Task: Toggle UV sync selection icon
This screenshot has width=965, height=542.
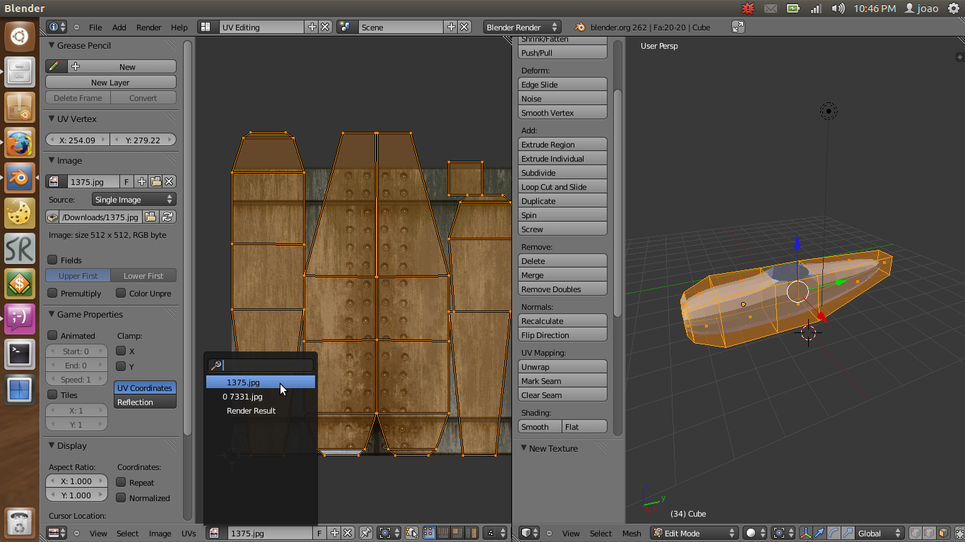Action: [x=410, y=533]
